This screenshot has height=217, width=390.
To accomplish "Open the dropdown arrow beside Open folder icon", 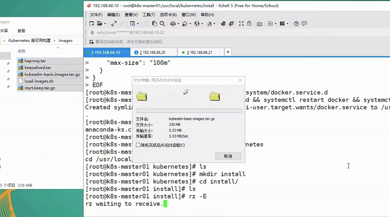I will click(x=105, y=23).
